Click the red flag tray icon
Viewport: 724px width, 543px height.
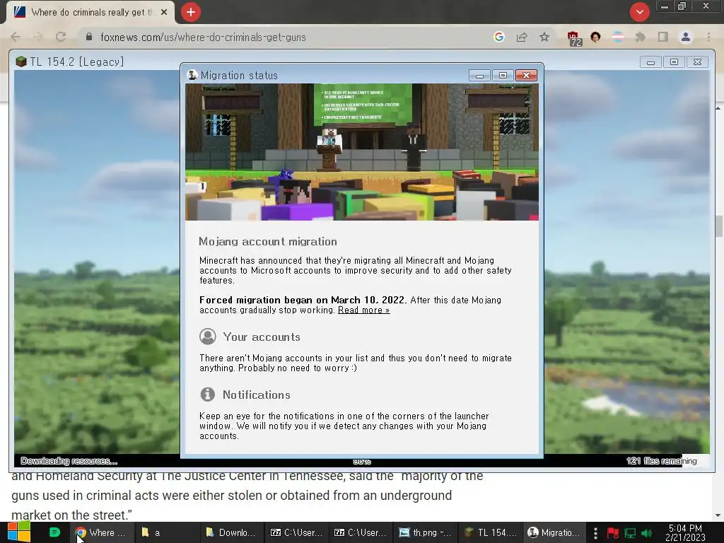(x=613, y=533)
